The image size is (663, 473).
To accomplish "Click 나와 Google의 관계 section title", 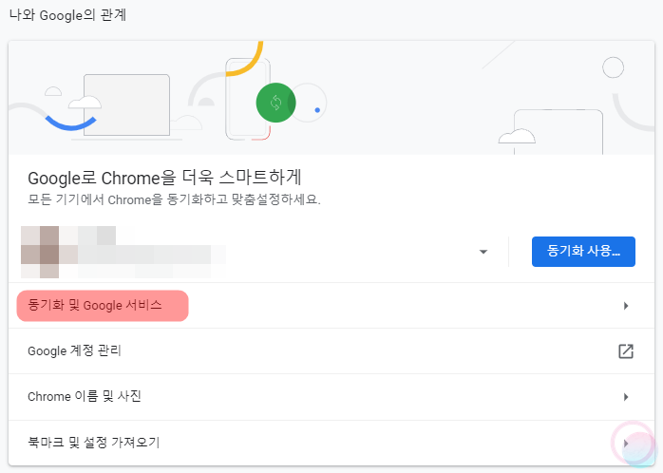I will click(x=67, y=15).
